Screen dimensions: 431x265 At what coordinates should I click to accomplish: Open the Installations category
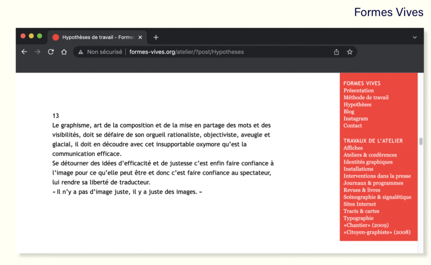pos(359,169)
